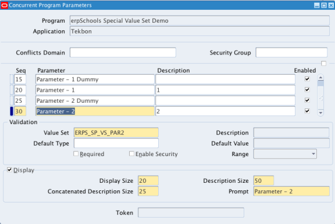Click description field of Parameter - 2 Dummy

pyautogui.click(x=226, y=100)
